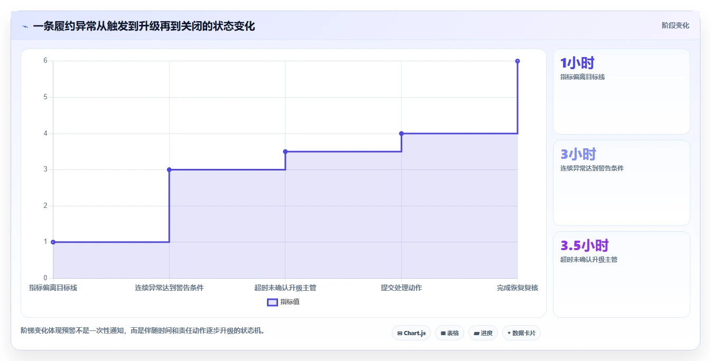Select the 数据卡片 tag chip
The width and height of the screenshot is (711, 361).
coord(521,333)
